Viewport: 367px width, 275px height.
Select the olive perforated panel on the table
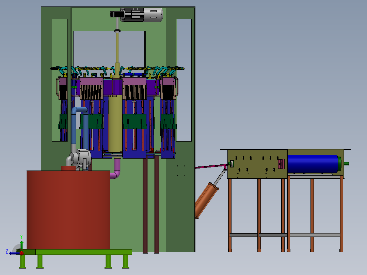(x=257, y=164)
